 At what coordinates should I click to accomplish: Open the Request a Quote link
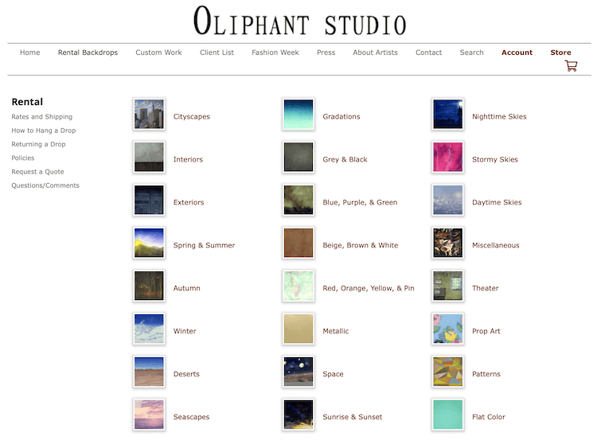pos(37,172)
